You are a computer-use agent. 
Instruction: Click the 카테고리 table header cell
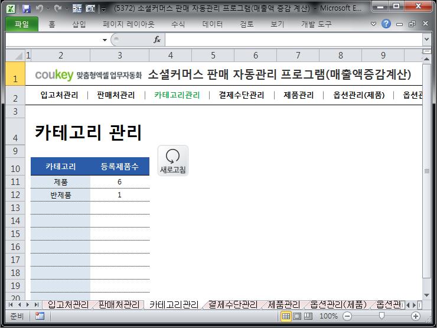[60, 167]
